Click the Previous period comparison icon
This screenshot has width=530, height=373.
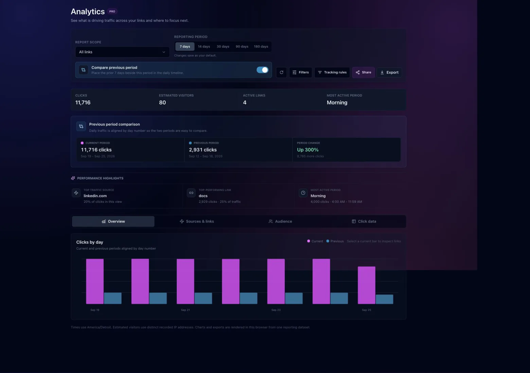pos(81,126)
